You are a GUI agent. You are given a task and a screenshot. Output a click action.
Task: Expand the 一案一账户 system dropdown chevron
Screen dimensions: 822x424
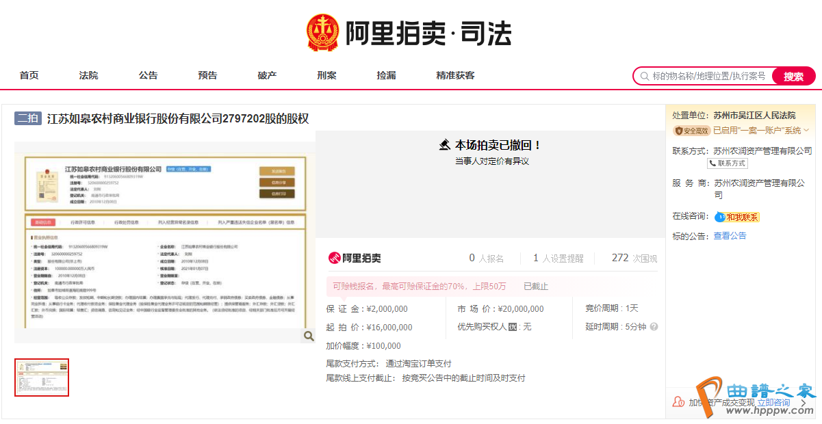point(806,131)
